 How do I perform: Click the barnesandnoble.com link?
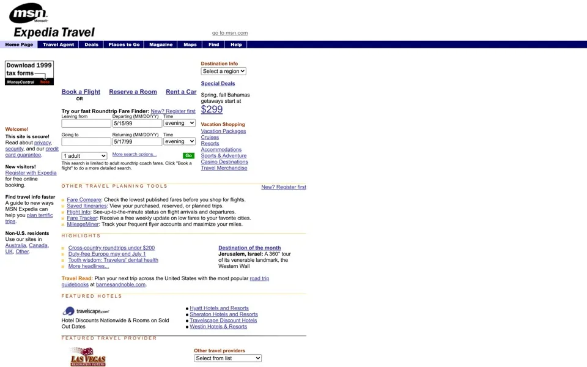[x=120, y=284]
